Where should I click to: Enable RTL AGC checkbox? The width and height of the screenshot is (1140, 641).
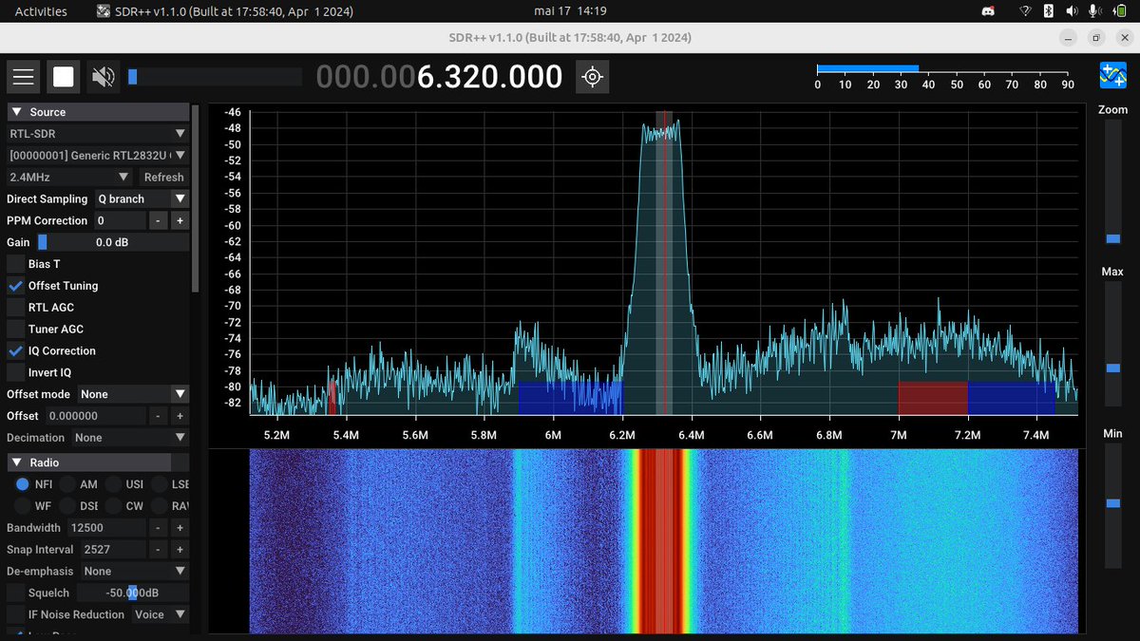click(16, 308)
